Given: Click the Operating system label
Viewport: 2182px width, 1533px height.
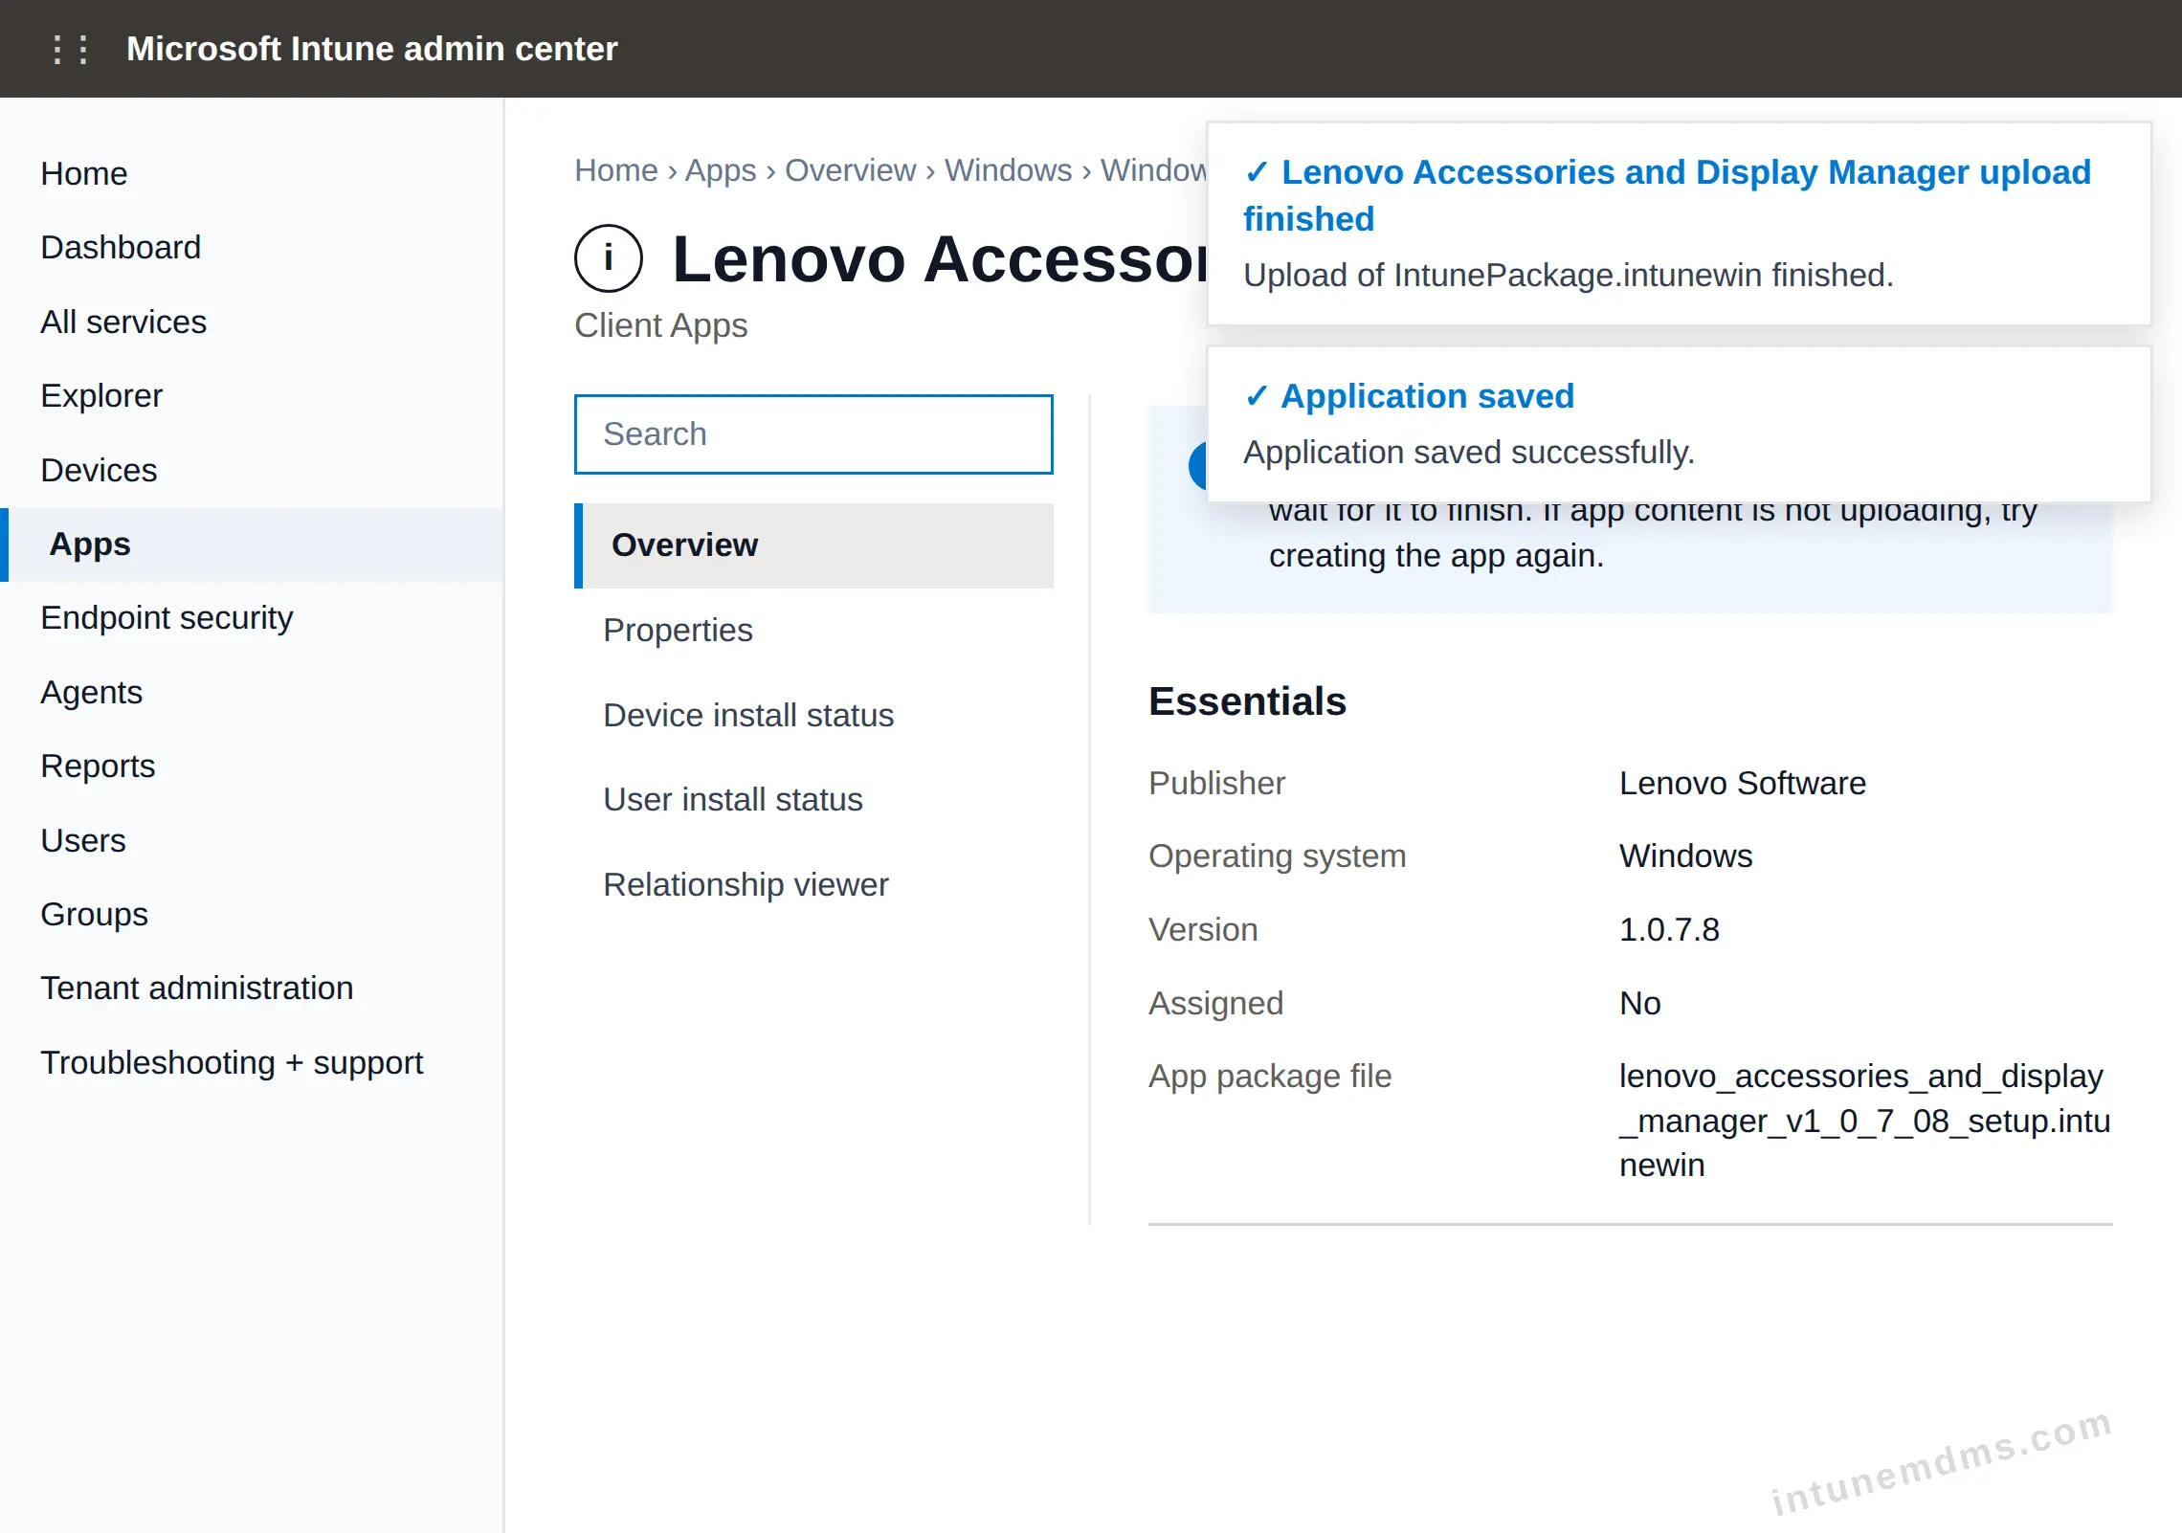Looking at the screenshot, I should pyautogui.click(x=1278, y=855).
